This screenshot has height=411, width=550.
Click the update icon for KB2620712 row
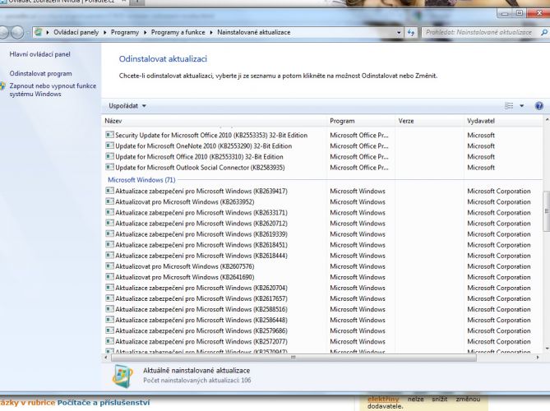pos(109,223)
